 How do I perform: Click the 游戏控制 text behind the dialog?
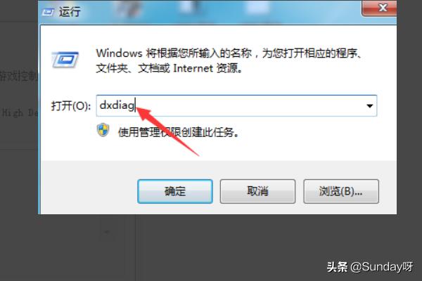point(18,77)
